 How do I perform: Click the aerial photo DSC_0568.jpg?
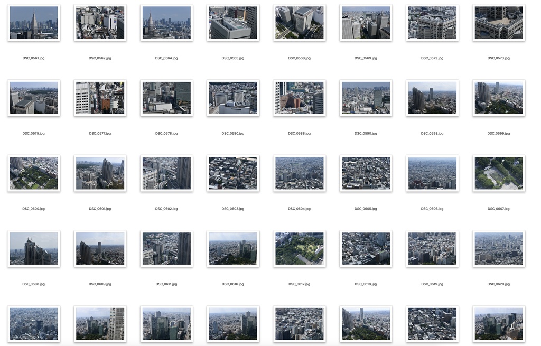[x=299, y=22]
